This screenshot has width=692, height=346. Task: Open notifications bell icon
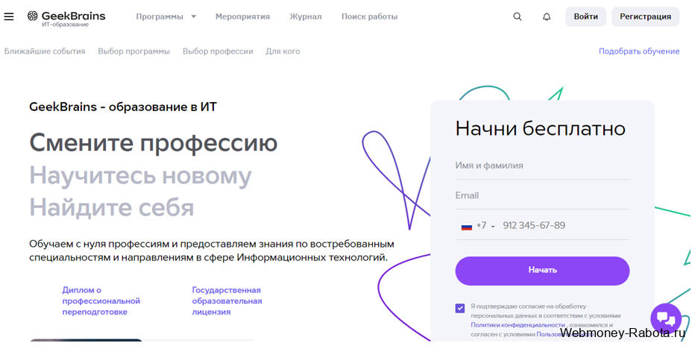point(547,16)
